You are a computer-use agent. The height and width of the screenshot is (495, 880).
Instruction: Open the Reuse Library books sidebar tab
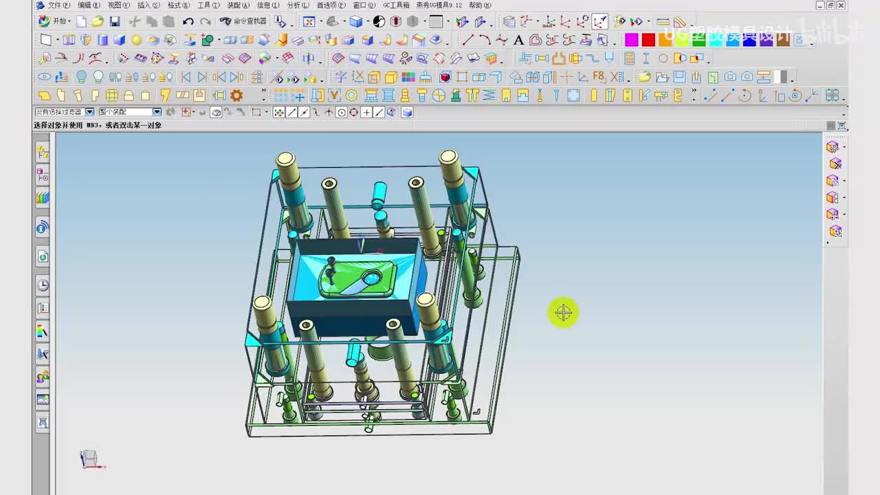pos(43,198)
